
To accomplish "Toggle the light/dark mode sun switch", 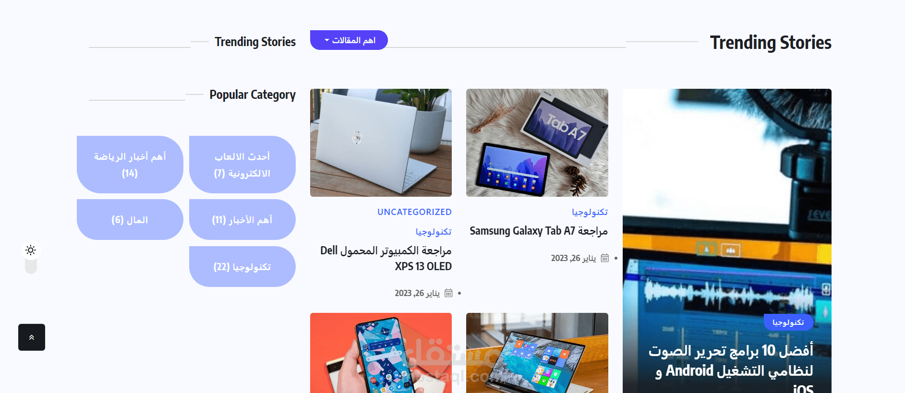I will point(31,250).
